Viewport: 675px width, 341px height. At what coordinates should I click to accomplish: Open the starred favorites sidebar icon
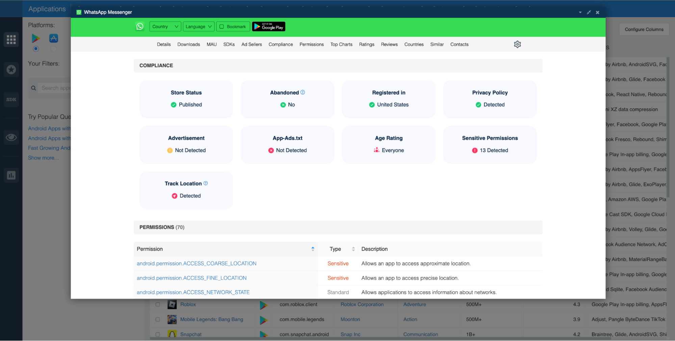tap(11, 70)
